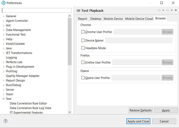
Task: Expand the General tree node
Action: coord(4,16)
